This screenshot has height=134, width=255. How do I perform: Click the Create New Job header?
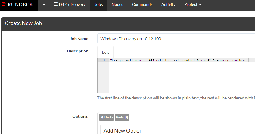pos(23,23)
